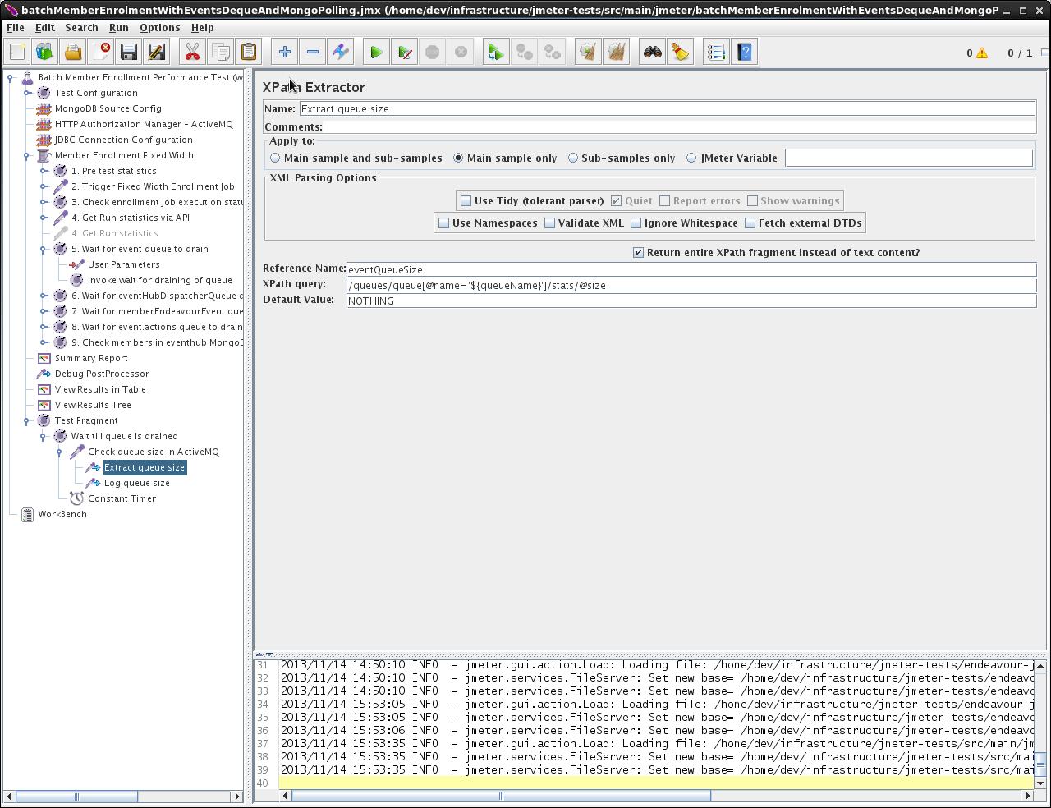1051x808 pixels.
Task: Click the XPath query input field
Action: point(691,285)
